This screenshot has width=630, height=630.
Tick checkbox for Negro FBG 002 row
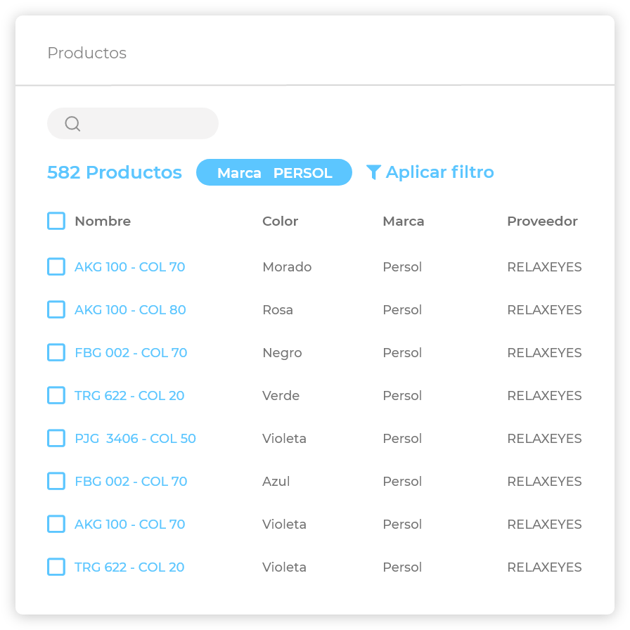pyautogui.click(x=56, y=352)
